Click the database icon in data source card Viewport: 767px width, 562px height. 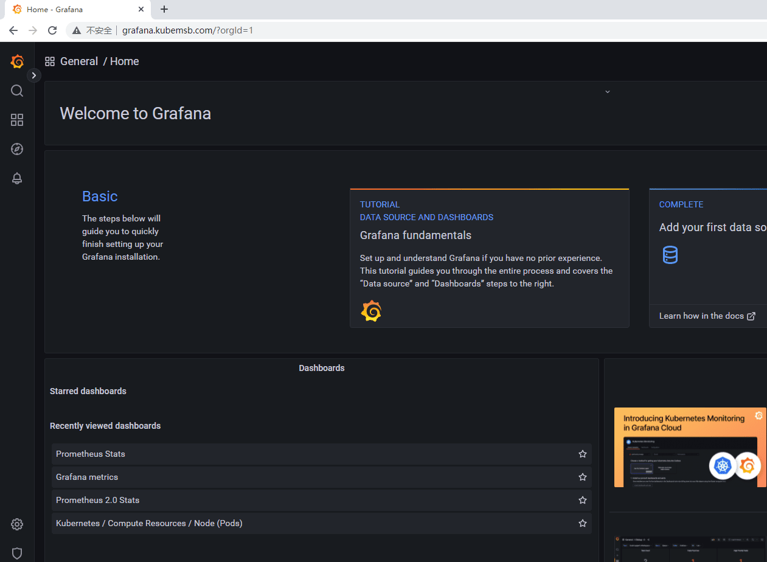click(670, 255)
